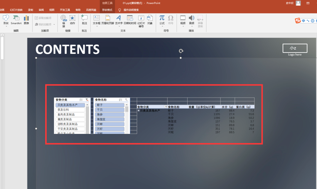The height and width of the screenshot is (189, 317).
Task: Click the 操作说明搜索 tell-me search box
Action: point(131,10)
